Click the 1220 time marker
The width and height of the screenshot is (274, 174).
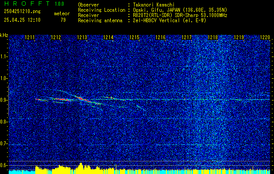click(265, 37)
